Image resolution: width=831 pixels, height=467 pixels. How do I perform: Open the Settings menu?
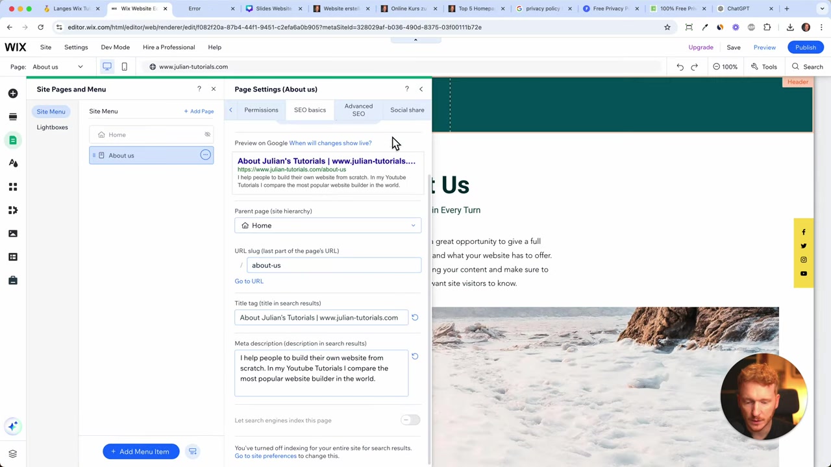[x=76, y=47]
